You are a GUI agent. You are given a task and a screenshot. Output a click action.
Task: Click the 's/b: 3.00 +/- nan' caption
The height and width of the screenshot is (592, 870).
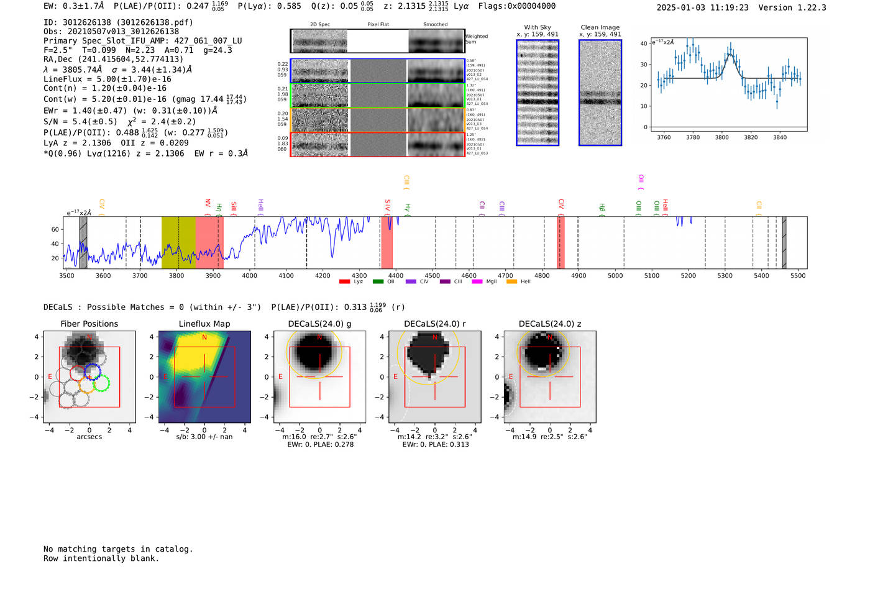(204, 437)
